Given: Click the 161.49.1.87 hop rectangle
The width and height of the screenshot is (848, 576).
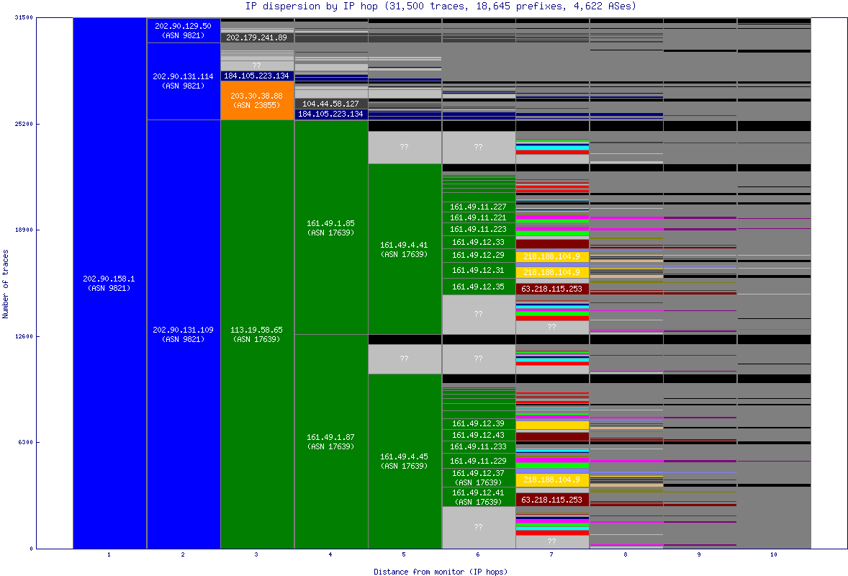Looking at the screenshot, I should coord(331,441).
